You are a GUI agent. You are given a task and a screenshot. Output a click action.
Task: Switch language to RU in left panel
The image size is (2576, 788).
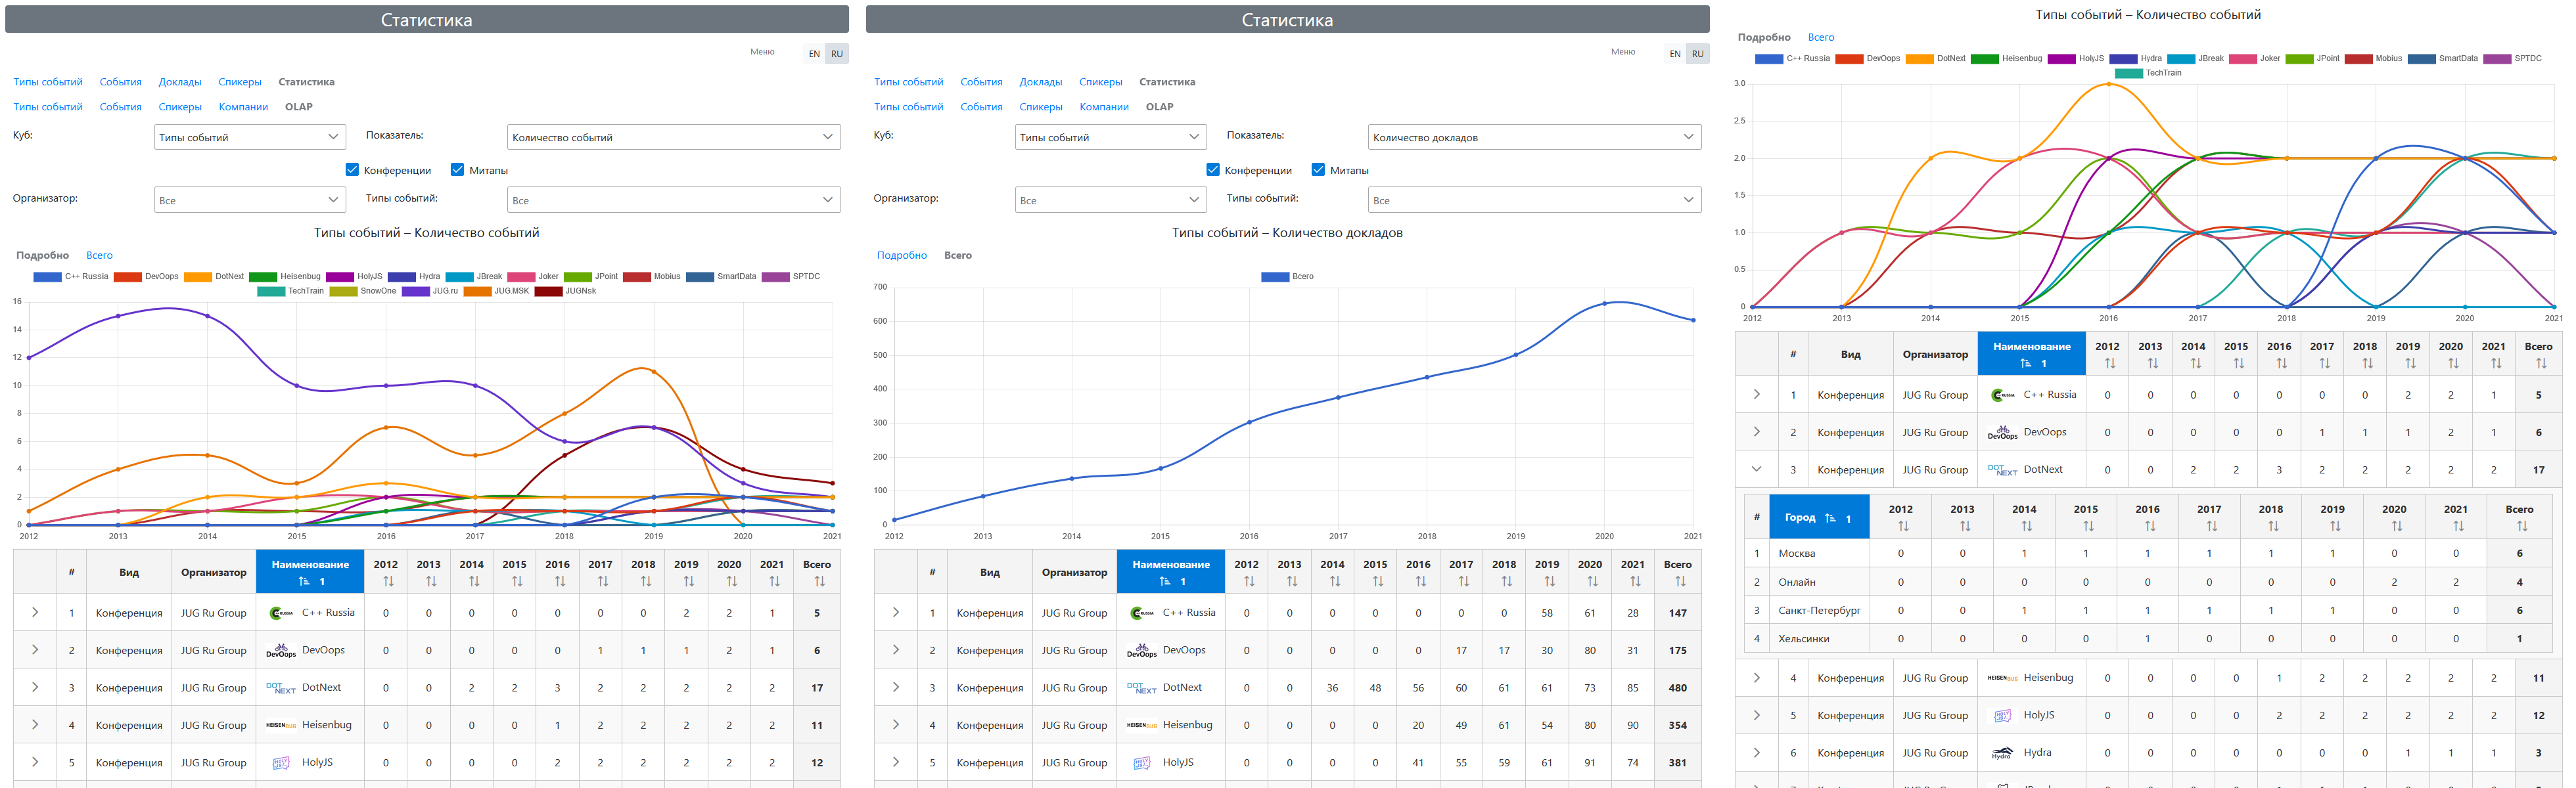(837, 54)
